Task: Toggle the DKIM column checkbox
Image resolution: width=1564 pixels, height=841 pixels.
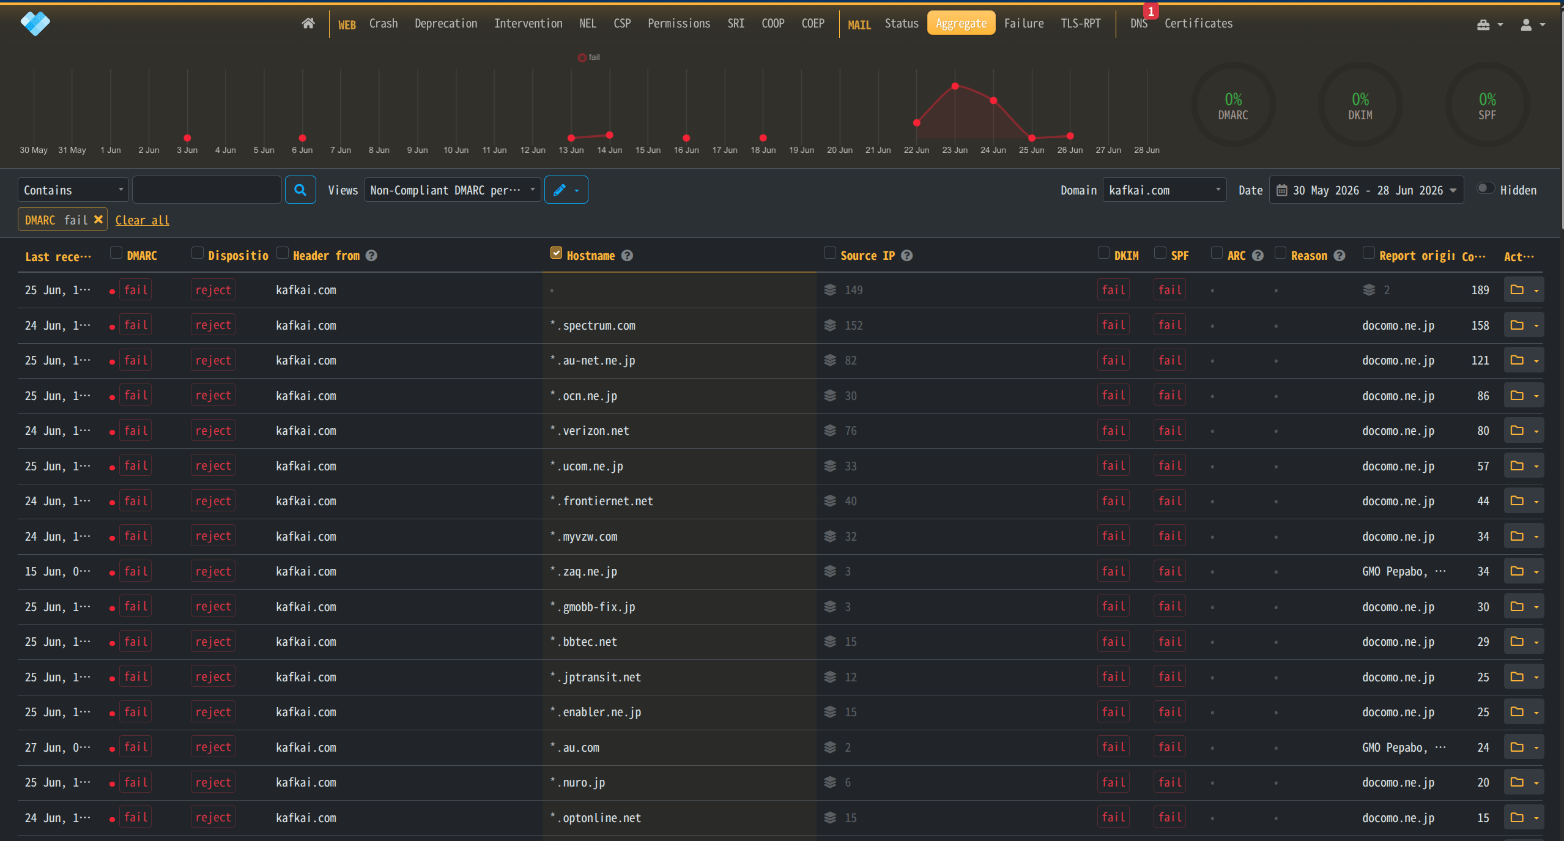Action: coord(1103,253)
